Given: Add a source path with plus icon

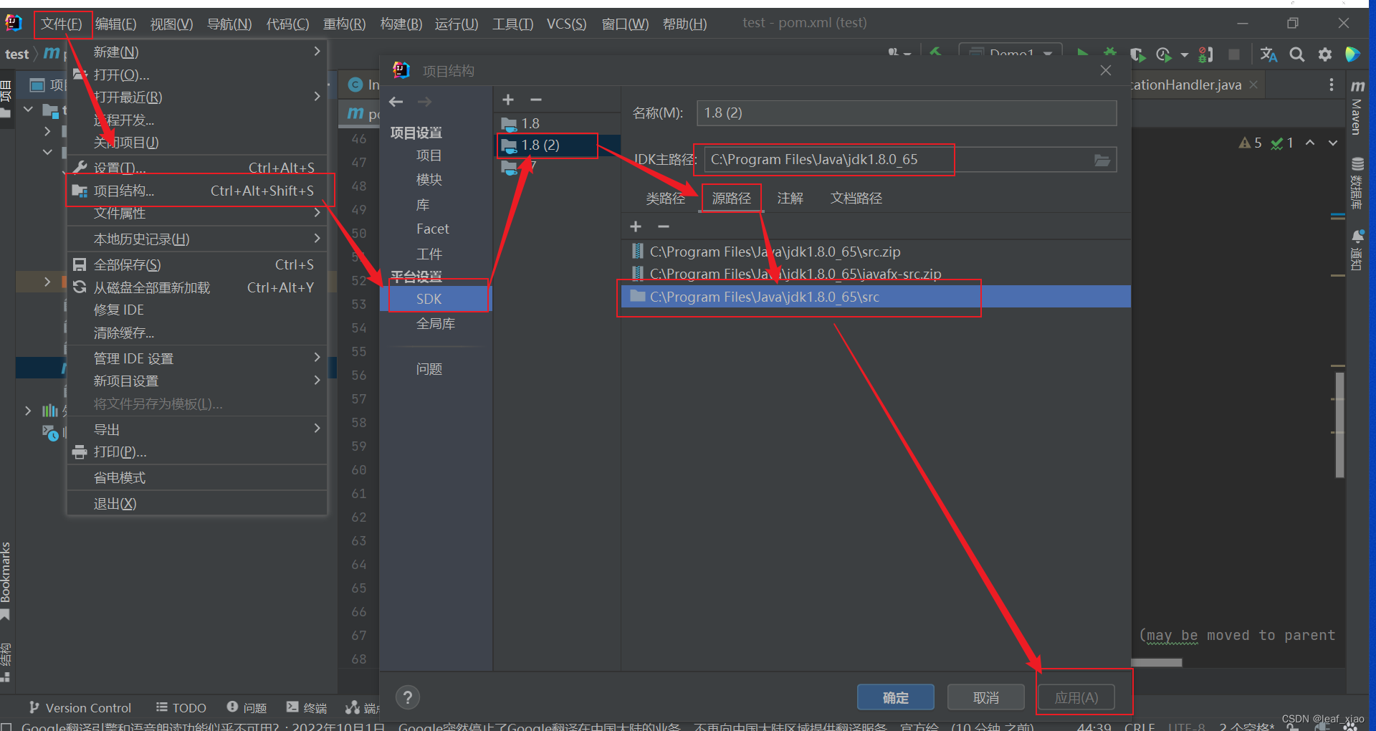Looking at the screenshot, I should pos(636,226).
